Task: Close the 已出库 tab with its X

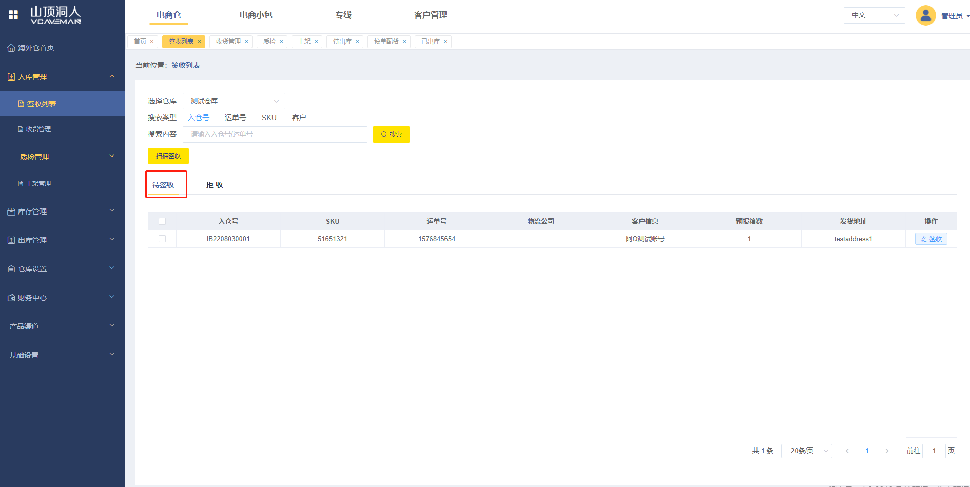Action: pyautogui.click(x=445, y=42)
